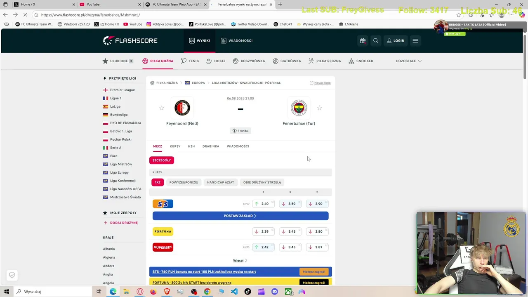528x297 pixels.
Task: Expand the Pozostałe sports dropdown
Action: 409,61
